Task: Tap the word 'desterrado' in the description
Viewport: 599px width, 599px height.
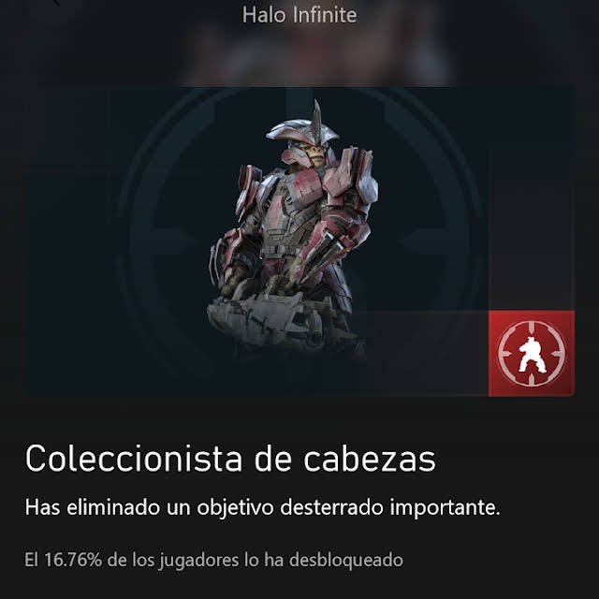Action: click(331, 507)
